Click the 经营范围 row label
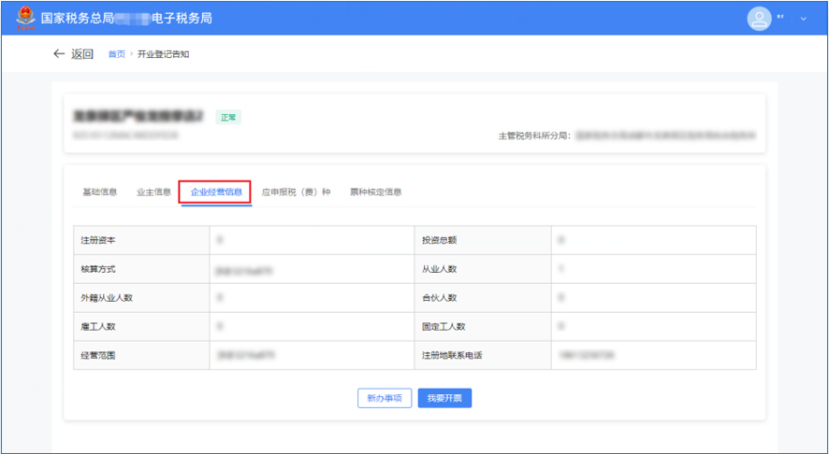The height and width of the screenshot is (454, 829). [x=98, y=355]
